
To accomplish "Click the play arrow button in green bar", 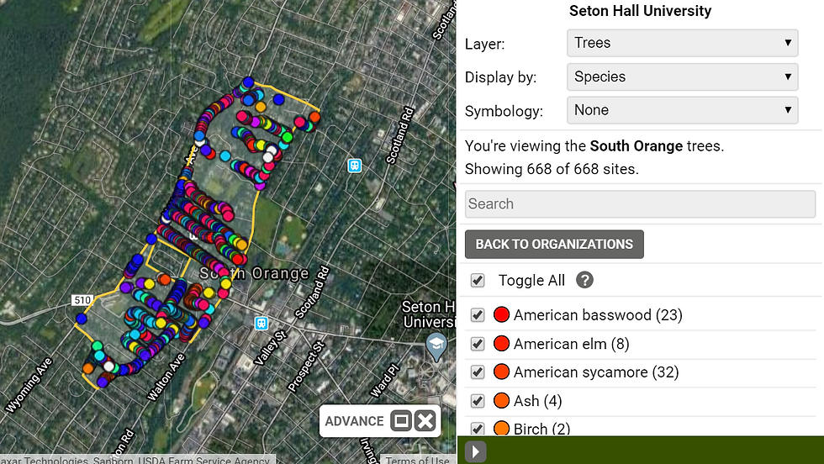I will click(x=476, y=451).
